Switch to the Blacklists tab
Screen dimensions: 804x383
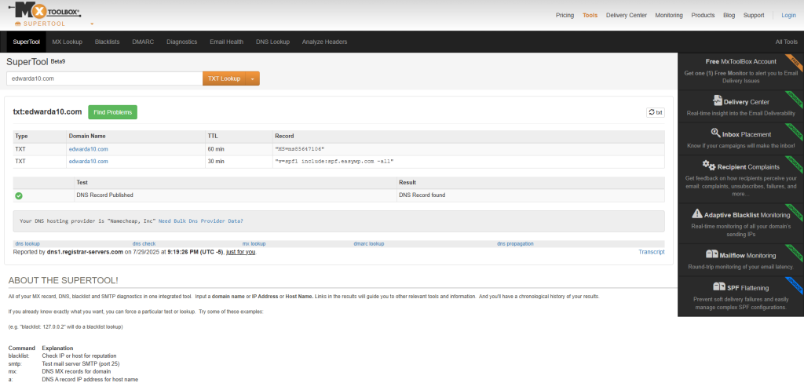[107, 42]
